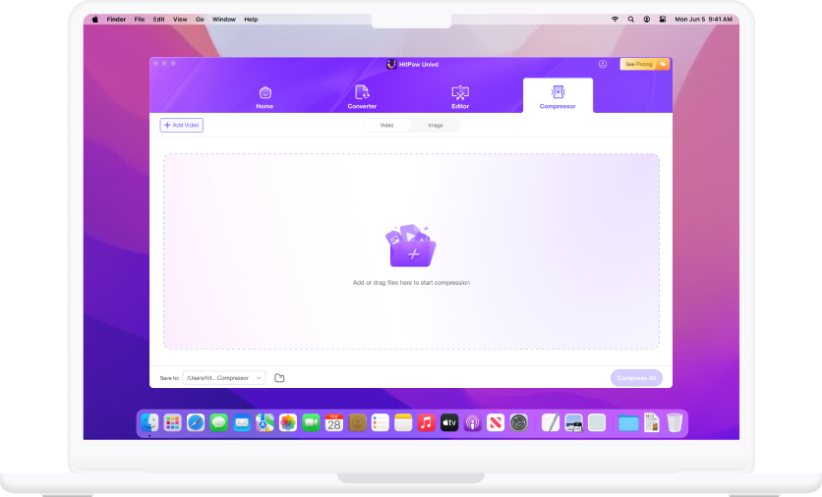Open the Finder menu

tap(116, 20)
